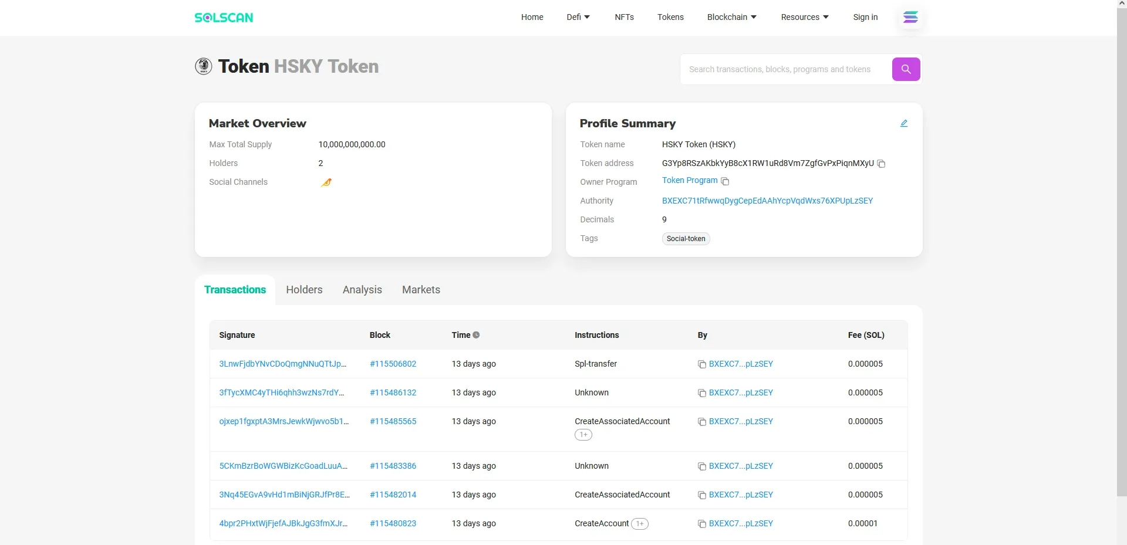Click the purple search magnifier button
Screen dimensions: 1127x545
pyautogui.click(x=906, y=69)
